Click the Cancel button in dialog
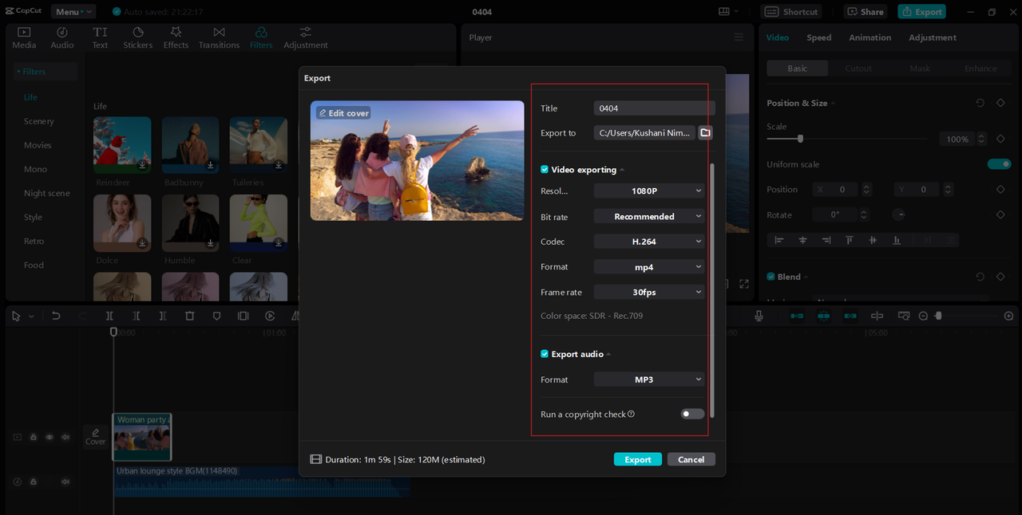This screenshot has height=515, width=1022. [691, 459]
